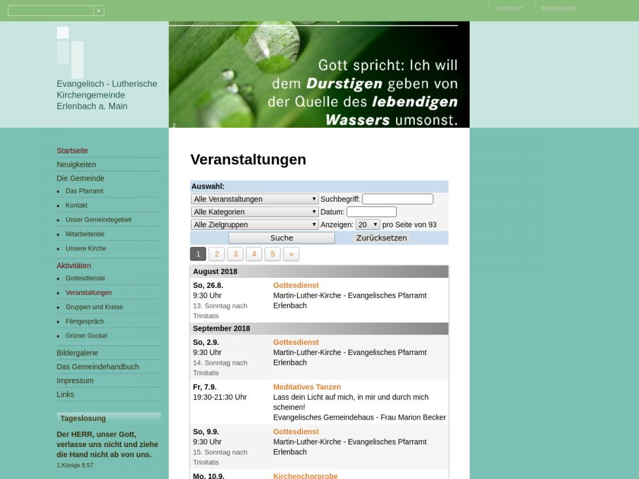
Task: Open the Gottesdienste submenu entry
Action: (85, 278)
